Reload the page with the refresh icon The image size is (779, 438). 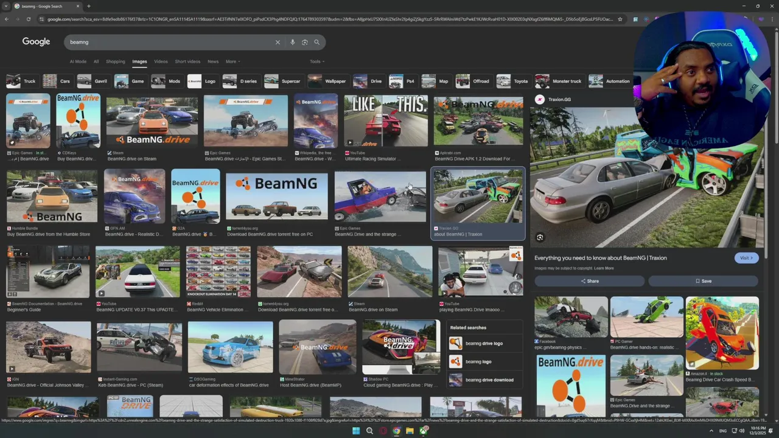[x=29, y=19]
